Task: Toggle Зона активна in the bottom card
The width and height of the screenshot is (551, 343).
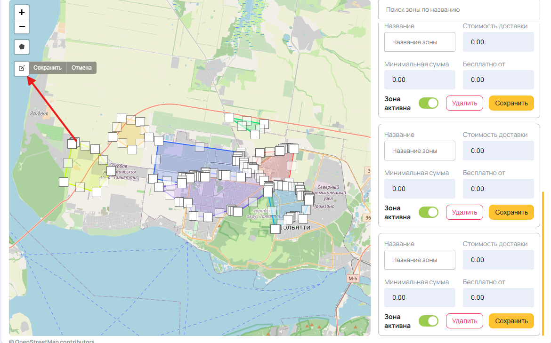Action: tap(429, 321)
